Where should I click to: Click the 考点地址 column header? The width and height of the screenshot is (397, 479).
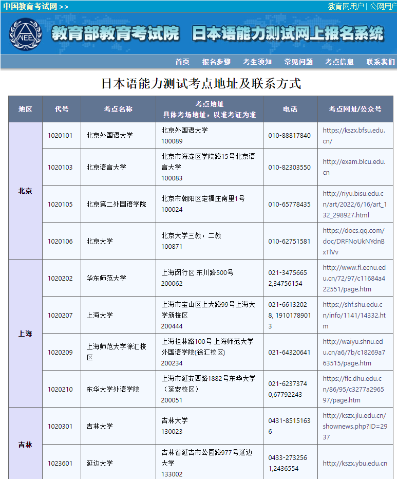coord(210,109)
